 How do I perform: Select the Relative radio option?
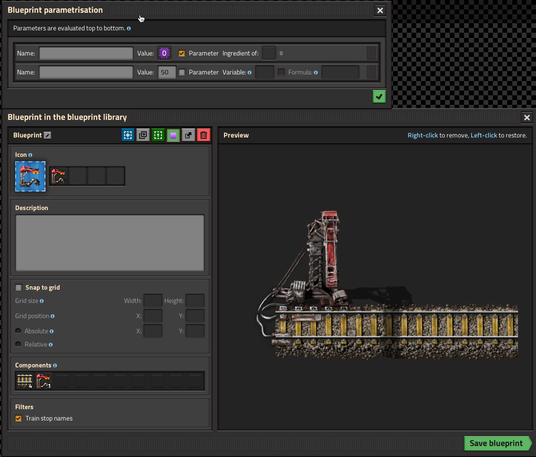coord(18,344)
